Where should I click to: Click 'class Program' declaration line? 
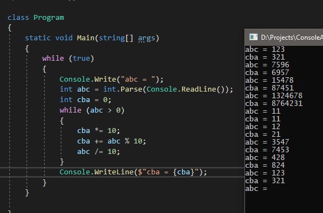coord(36,18)
